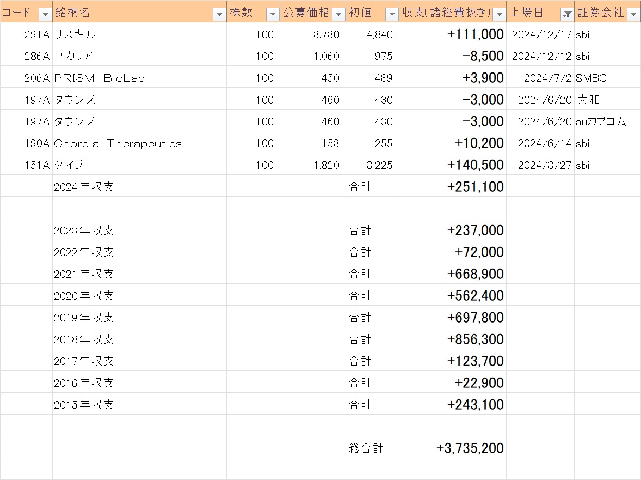This screenshot has width=641, height=480.
Task: Select offering price cell 1,060
Action: [x=313, y=55]
